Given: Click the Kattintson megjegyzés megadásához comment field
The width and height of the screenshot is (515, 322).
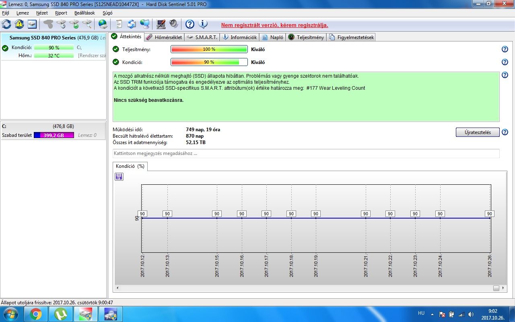Looking at the screenshot, I should 306,153.
